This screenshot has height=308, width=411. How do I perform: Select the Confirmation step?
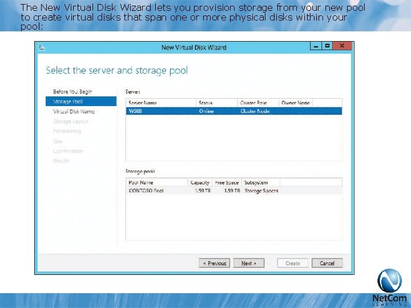[x=68, y=151]
